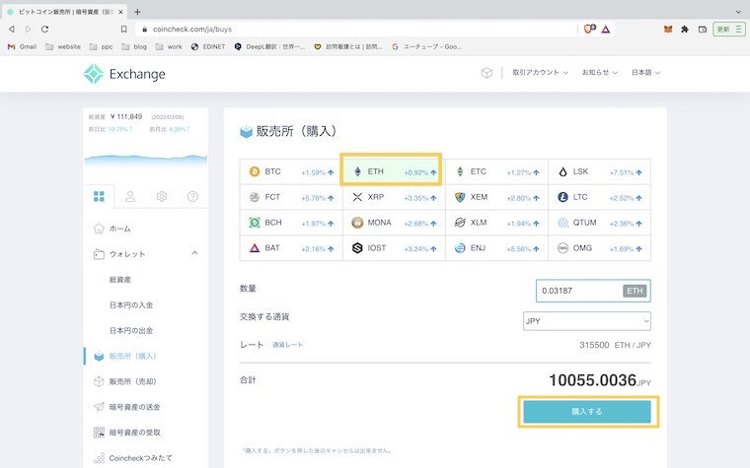The width and height of the screenshot is (750, 468).
Task: Open the JPY currency dropdown
Action: [x=586, y=320]
